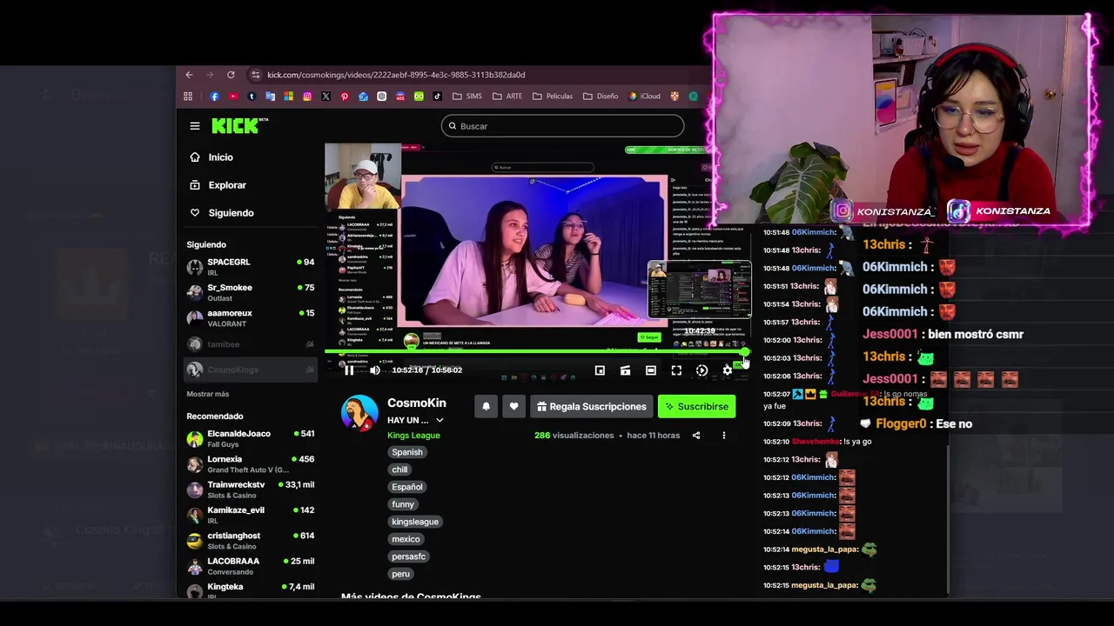The width and height of the screenshot is (1114, 626).
Task: Open aaamoreux channel in sidebar
Action: (251, 318)
